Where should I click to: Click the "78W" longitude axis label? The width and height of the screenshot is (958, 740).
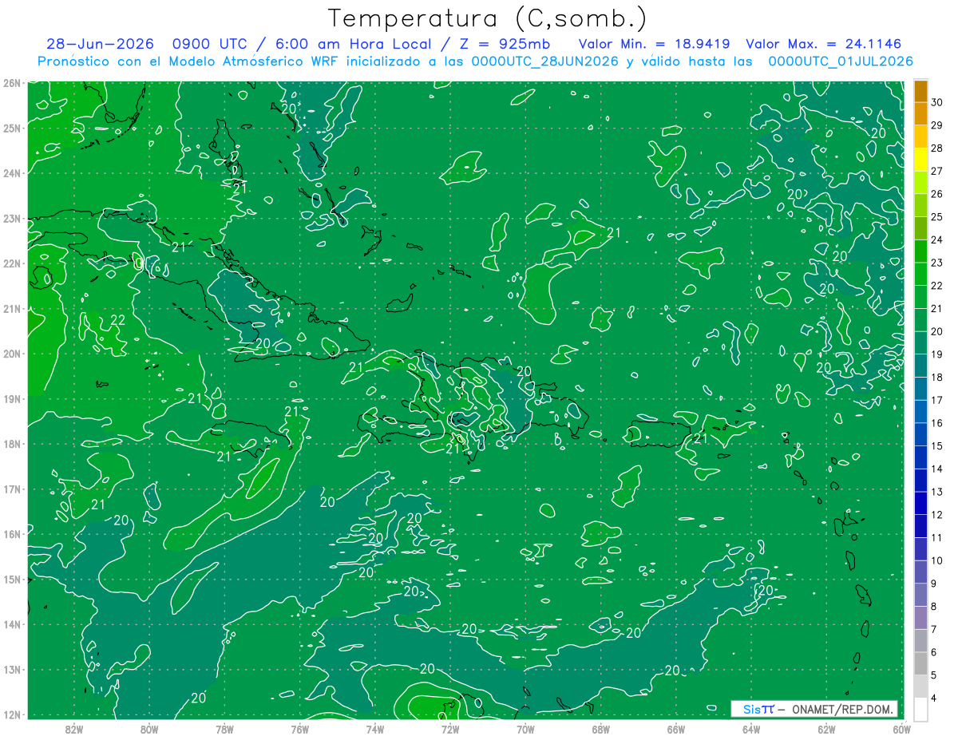(x=224, y=729)
